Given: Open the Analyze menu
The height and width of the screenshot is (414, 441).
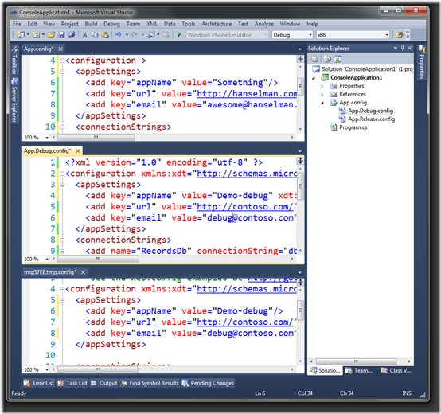Looking at the screenshot, I should point(264,24).
